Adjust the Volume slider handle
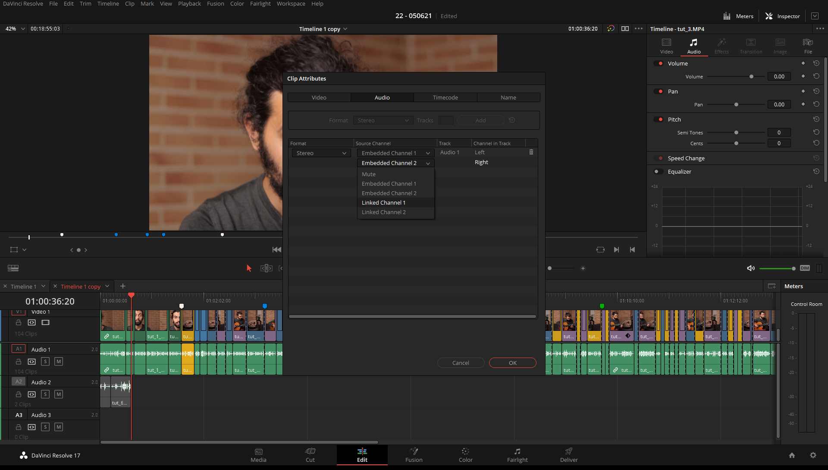Viewport: 828px width, 470px height. pyautogui.click(x=751, y=76)
